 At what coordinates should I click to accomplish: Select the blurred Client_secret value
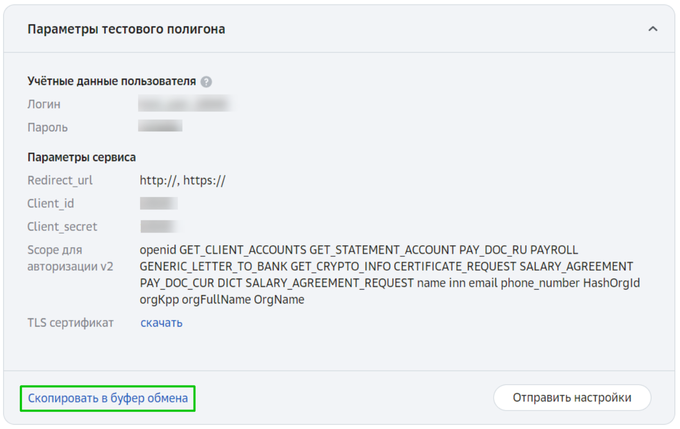tap(160, 227)
